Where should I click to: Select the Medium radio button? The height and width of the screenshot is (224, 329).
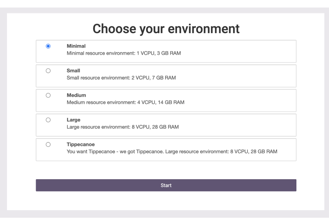tap(48, 95)
